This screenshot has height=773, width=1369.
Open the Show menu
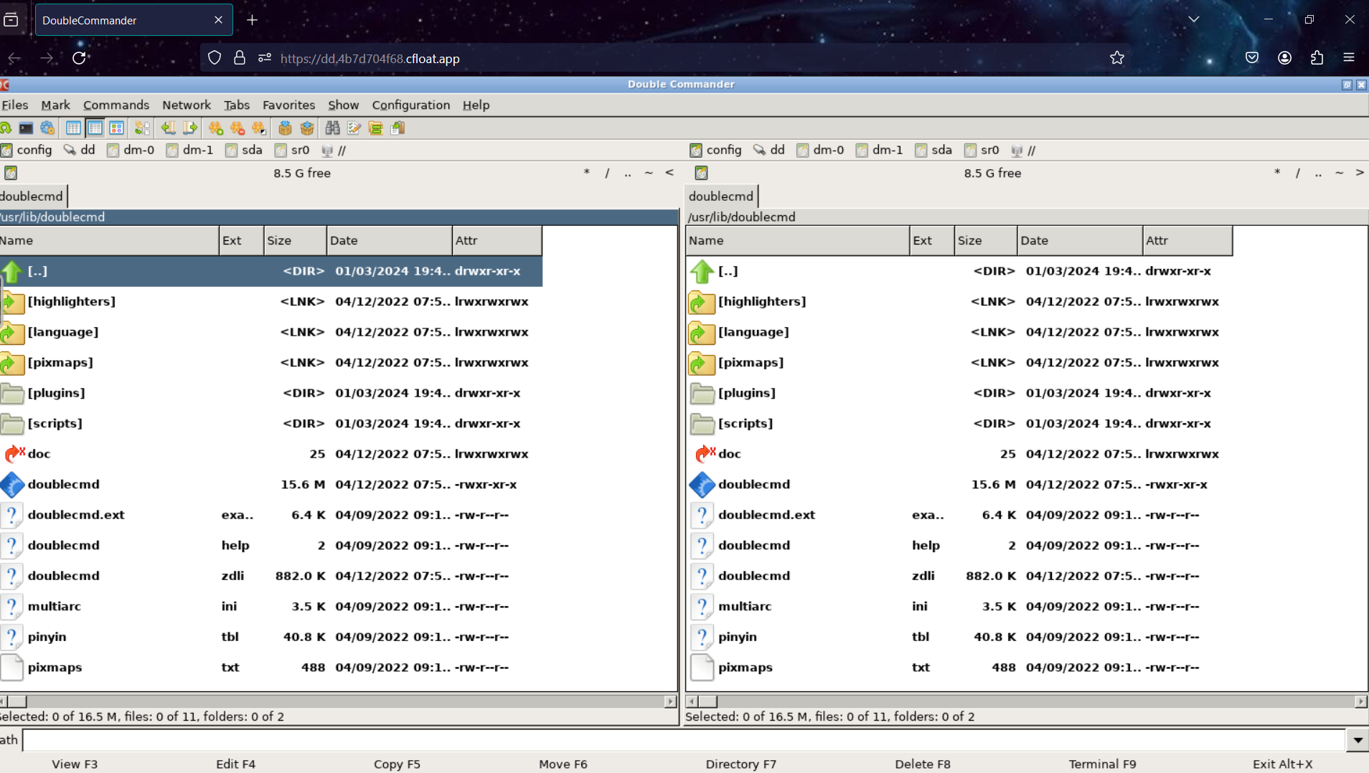coord(344,105)
